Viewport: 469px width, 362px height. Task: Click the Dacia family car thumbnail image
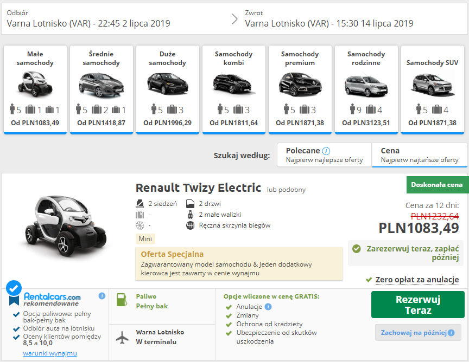coord(366,85)
